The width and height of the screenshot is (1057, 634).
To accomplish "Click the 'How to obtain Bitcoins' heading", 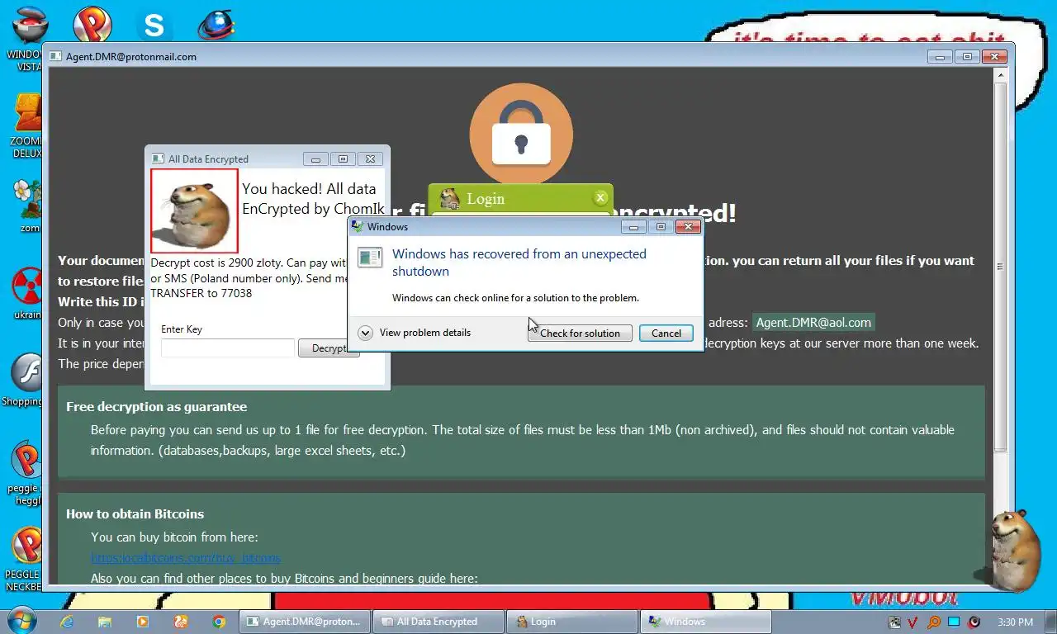I will coord(135,513).
